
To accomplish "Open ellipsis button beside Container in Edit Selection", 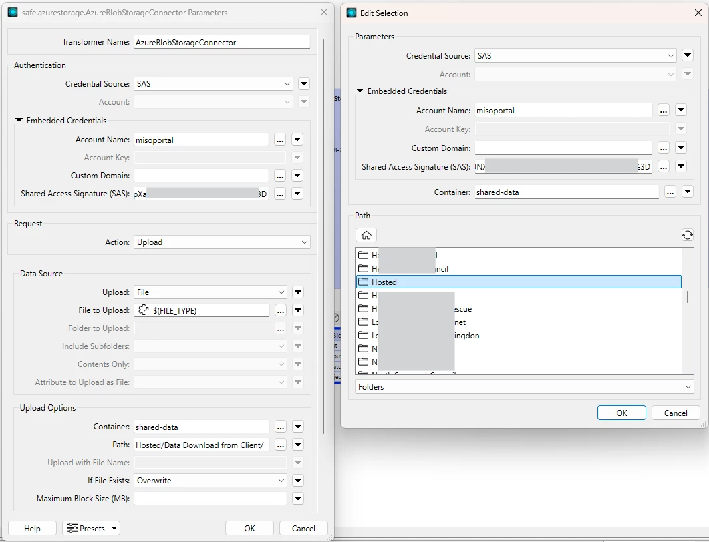I will click(x=670, y=192).
